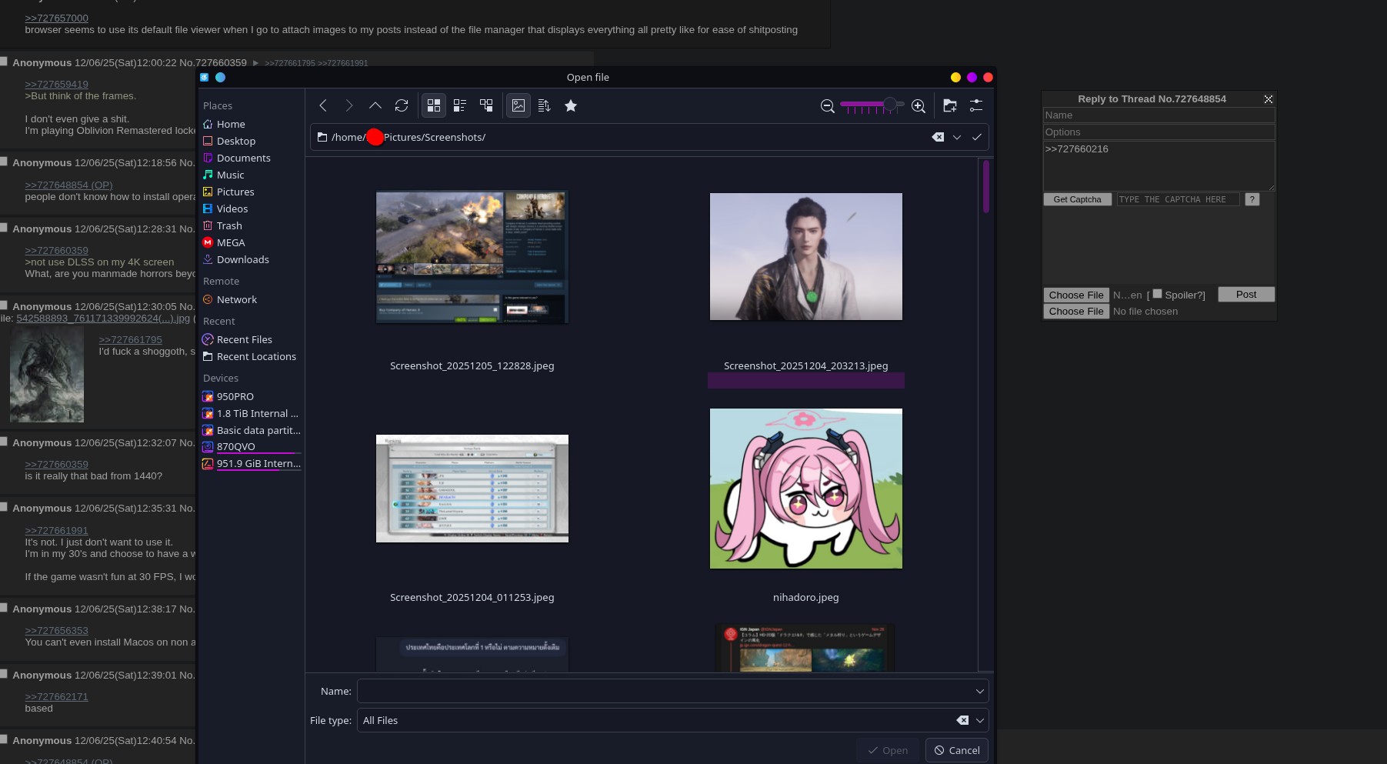Zoom in thumbnail size with plus magnifier
Image resolution: width=1387 pixels, height=764 pixels.
(919, 106)
